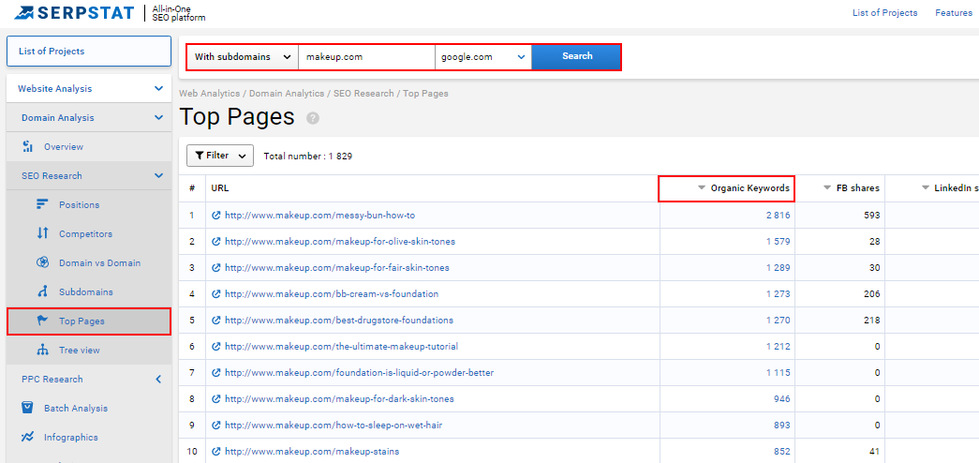Open external link icon for best-drugstore-foundations
This screenshot has height=463, width=979.
pos(216,320)
